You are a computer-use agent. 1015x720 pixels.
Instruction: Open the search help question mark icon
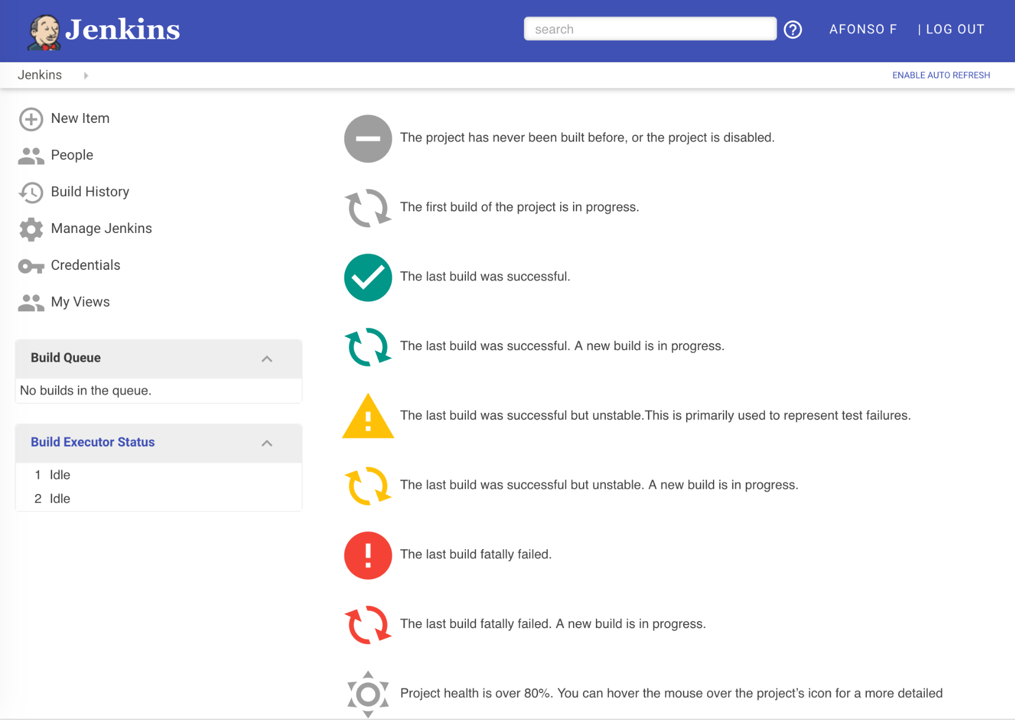[793, 29]
